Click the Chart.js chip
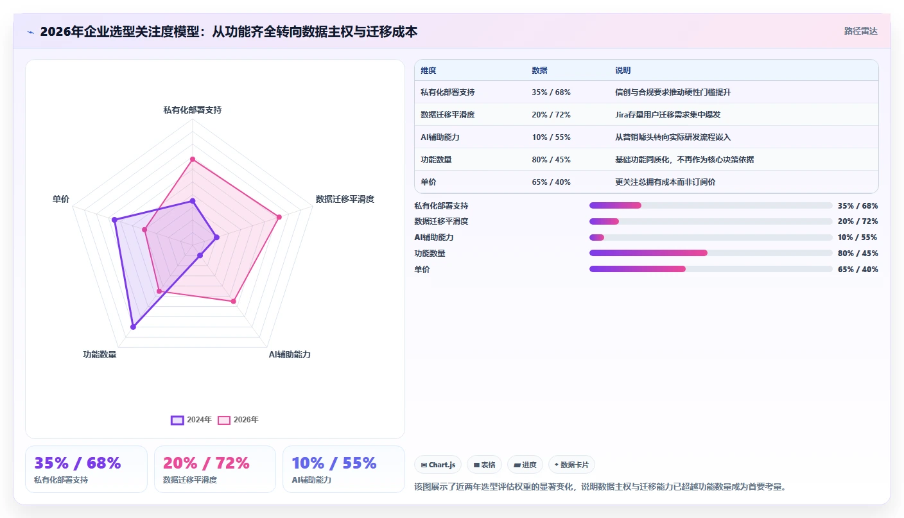Screen dimensions: 904x518 (x=438, y=465)
